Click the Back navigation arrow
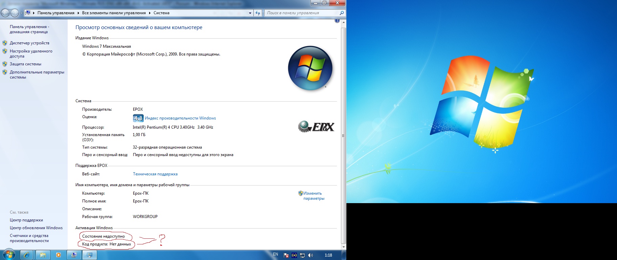This screenshot has width=617, height=260. (5, 13)
